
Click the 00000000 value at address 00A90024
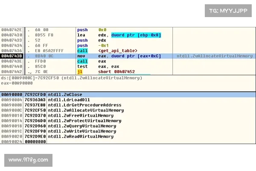tap(35, 142)
